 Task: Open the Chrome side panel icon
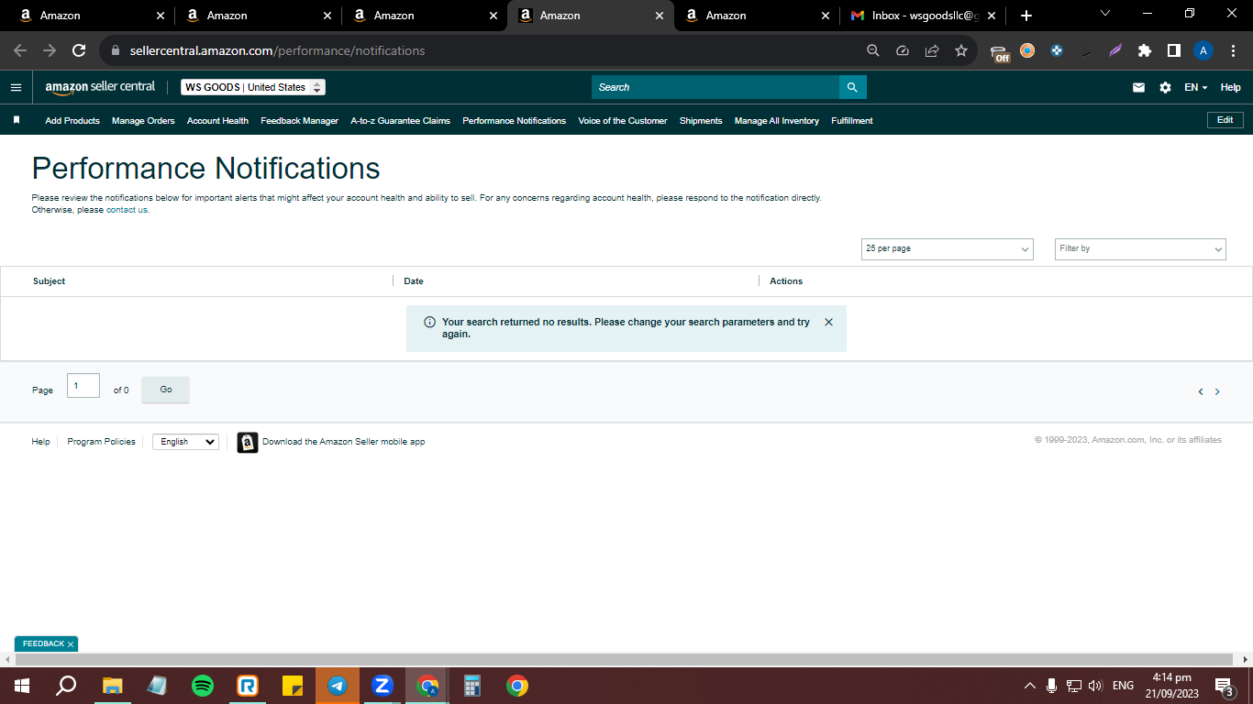(x=1173, y=50)
